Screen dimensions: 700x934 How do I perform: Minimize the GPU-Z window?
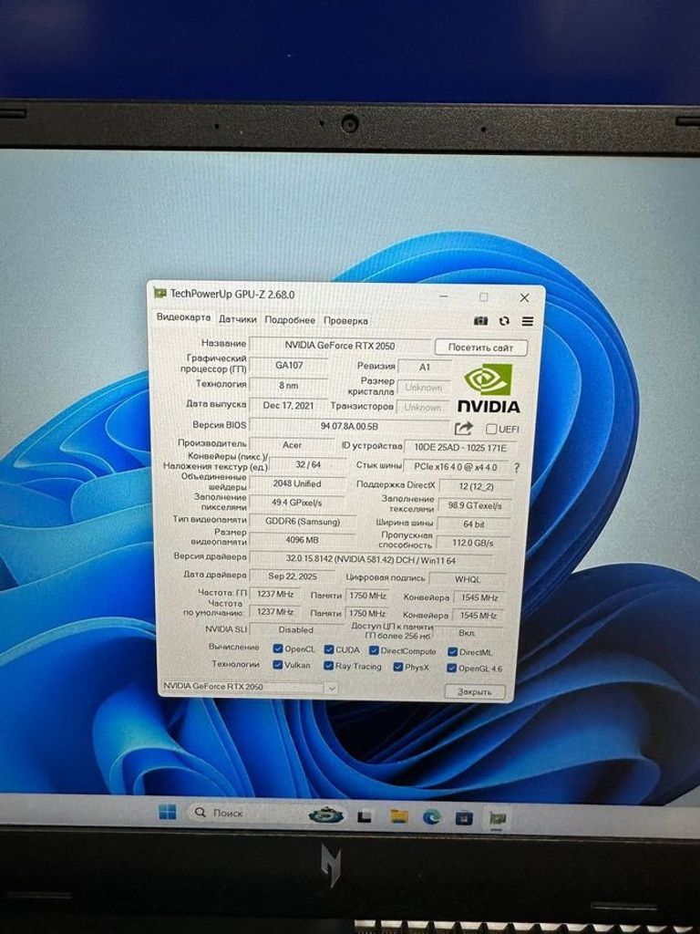point(444,296)
